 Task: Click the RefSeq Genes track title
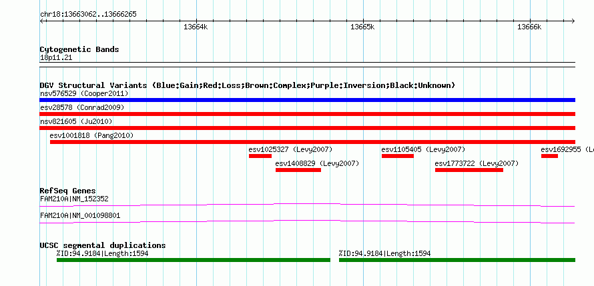68,191
